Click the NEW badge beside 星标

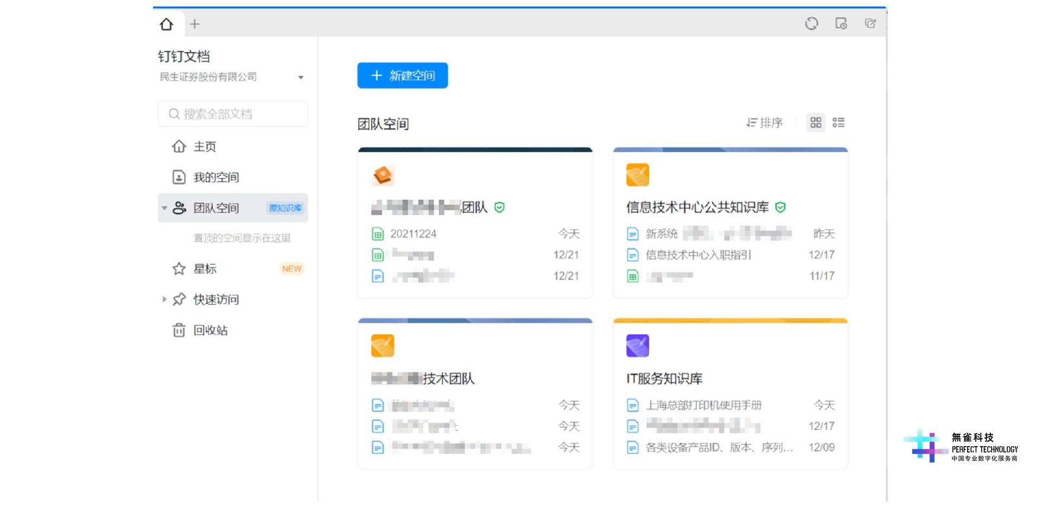coord(291,269)
